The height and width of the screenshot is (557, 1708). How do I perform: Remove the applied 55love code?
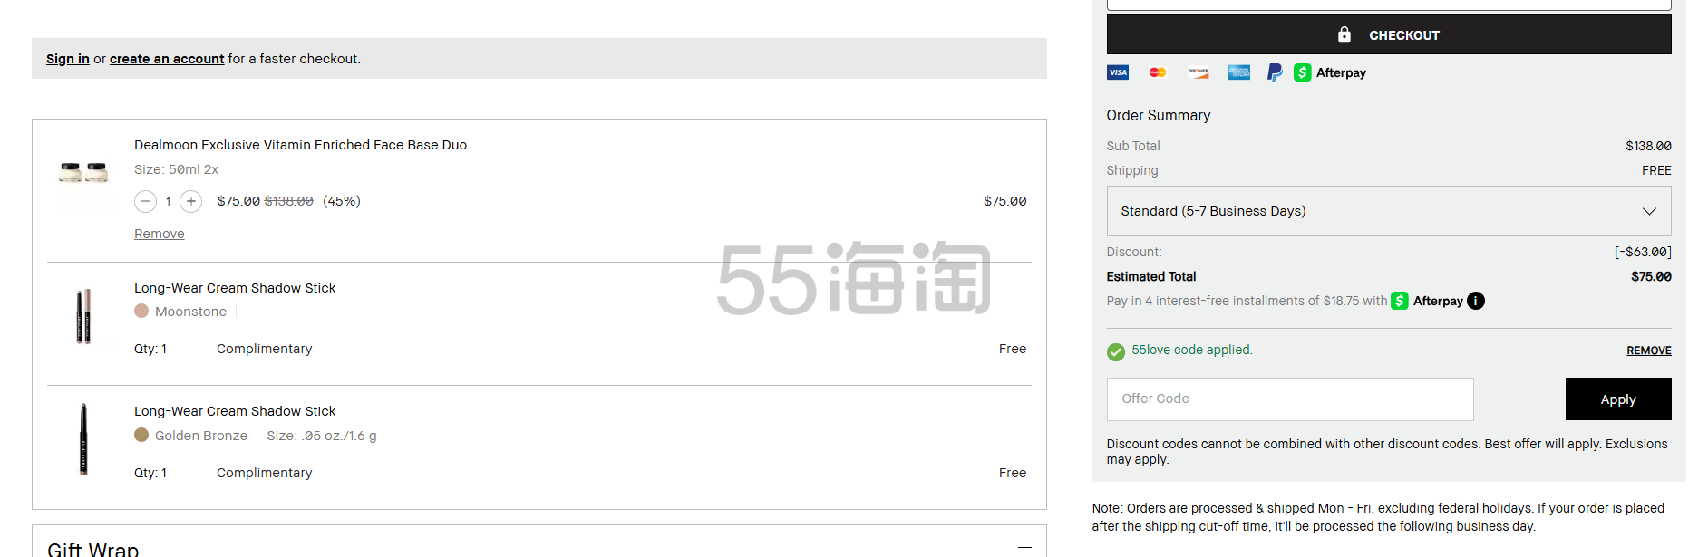[x=1649, y=351]
